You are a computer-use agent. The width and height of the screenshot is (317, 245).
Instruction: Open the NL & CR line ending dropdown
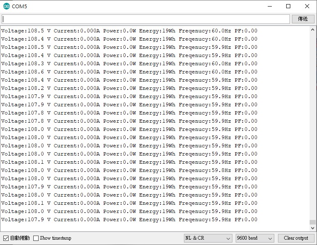pos(208,238)
